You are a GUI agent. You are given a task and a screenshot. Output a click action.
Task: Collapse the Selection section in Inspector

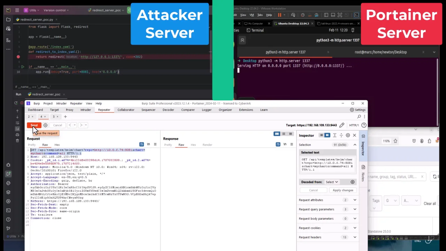point(355,145)
